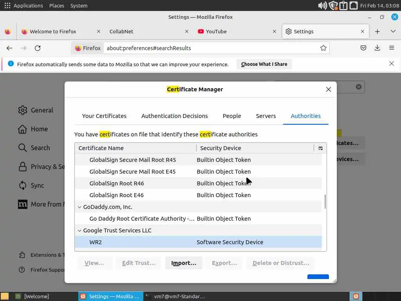
Task: Collapse the Google Trust Services LLC group
Action: tap(79, 230)
